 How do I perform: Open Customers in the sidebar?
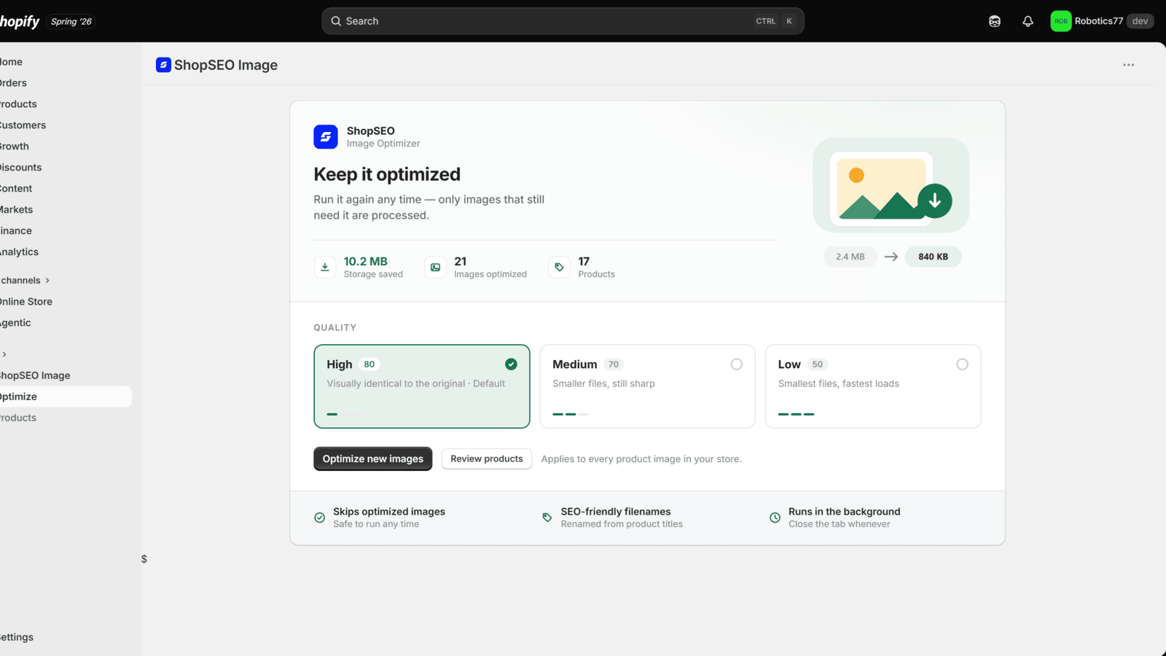coord(23,125)
